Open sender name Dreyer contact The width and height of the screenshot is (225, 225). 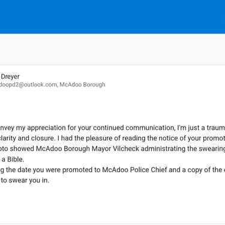pyautogui.click(x=10, y=76)
